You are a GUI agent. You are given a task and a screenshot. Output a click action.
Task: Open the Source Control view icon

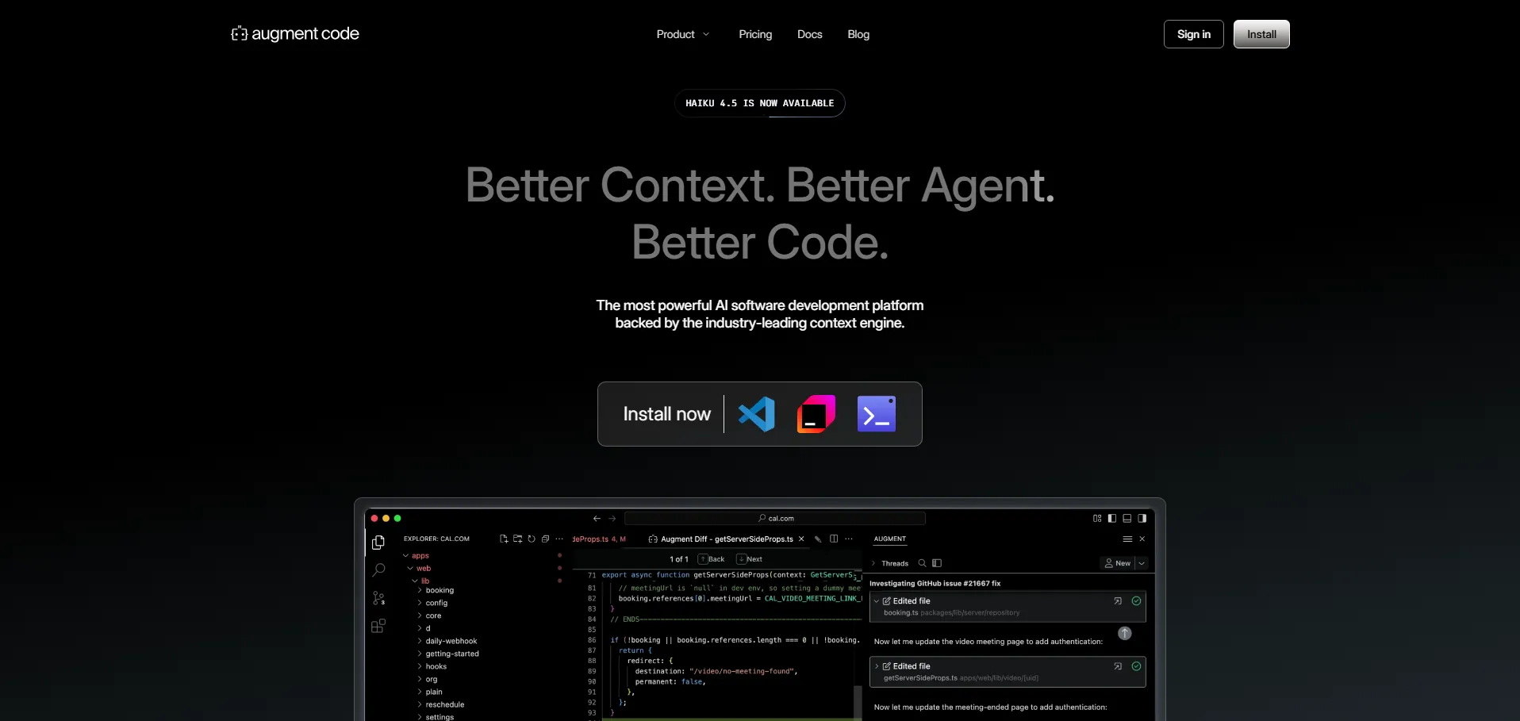(378, 598)
